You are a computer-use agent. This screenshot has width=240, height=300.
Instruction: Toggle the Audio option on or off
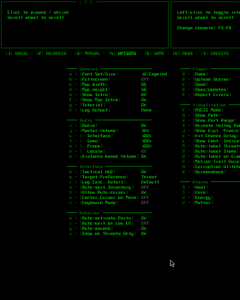pos(108,126)
